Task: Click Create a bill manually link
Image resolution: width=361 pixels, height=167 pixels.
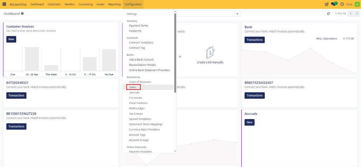Action: 210,62
